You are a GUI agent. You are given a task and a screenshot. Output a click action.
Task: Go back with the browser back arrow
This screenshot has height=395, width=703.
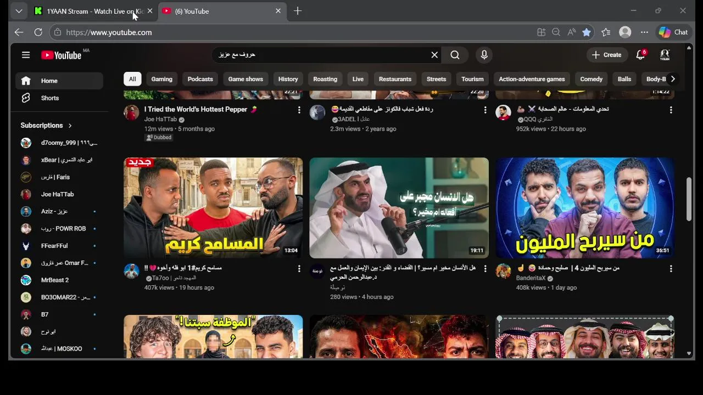pos(19,32)
